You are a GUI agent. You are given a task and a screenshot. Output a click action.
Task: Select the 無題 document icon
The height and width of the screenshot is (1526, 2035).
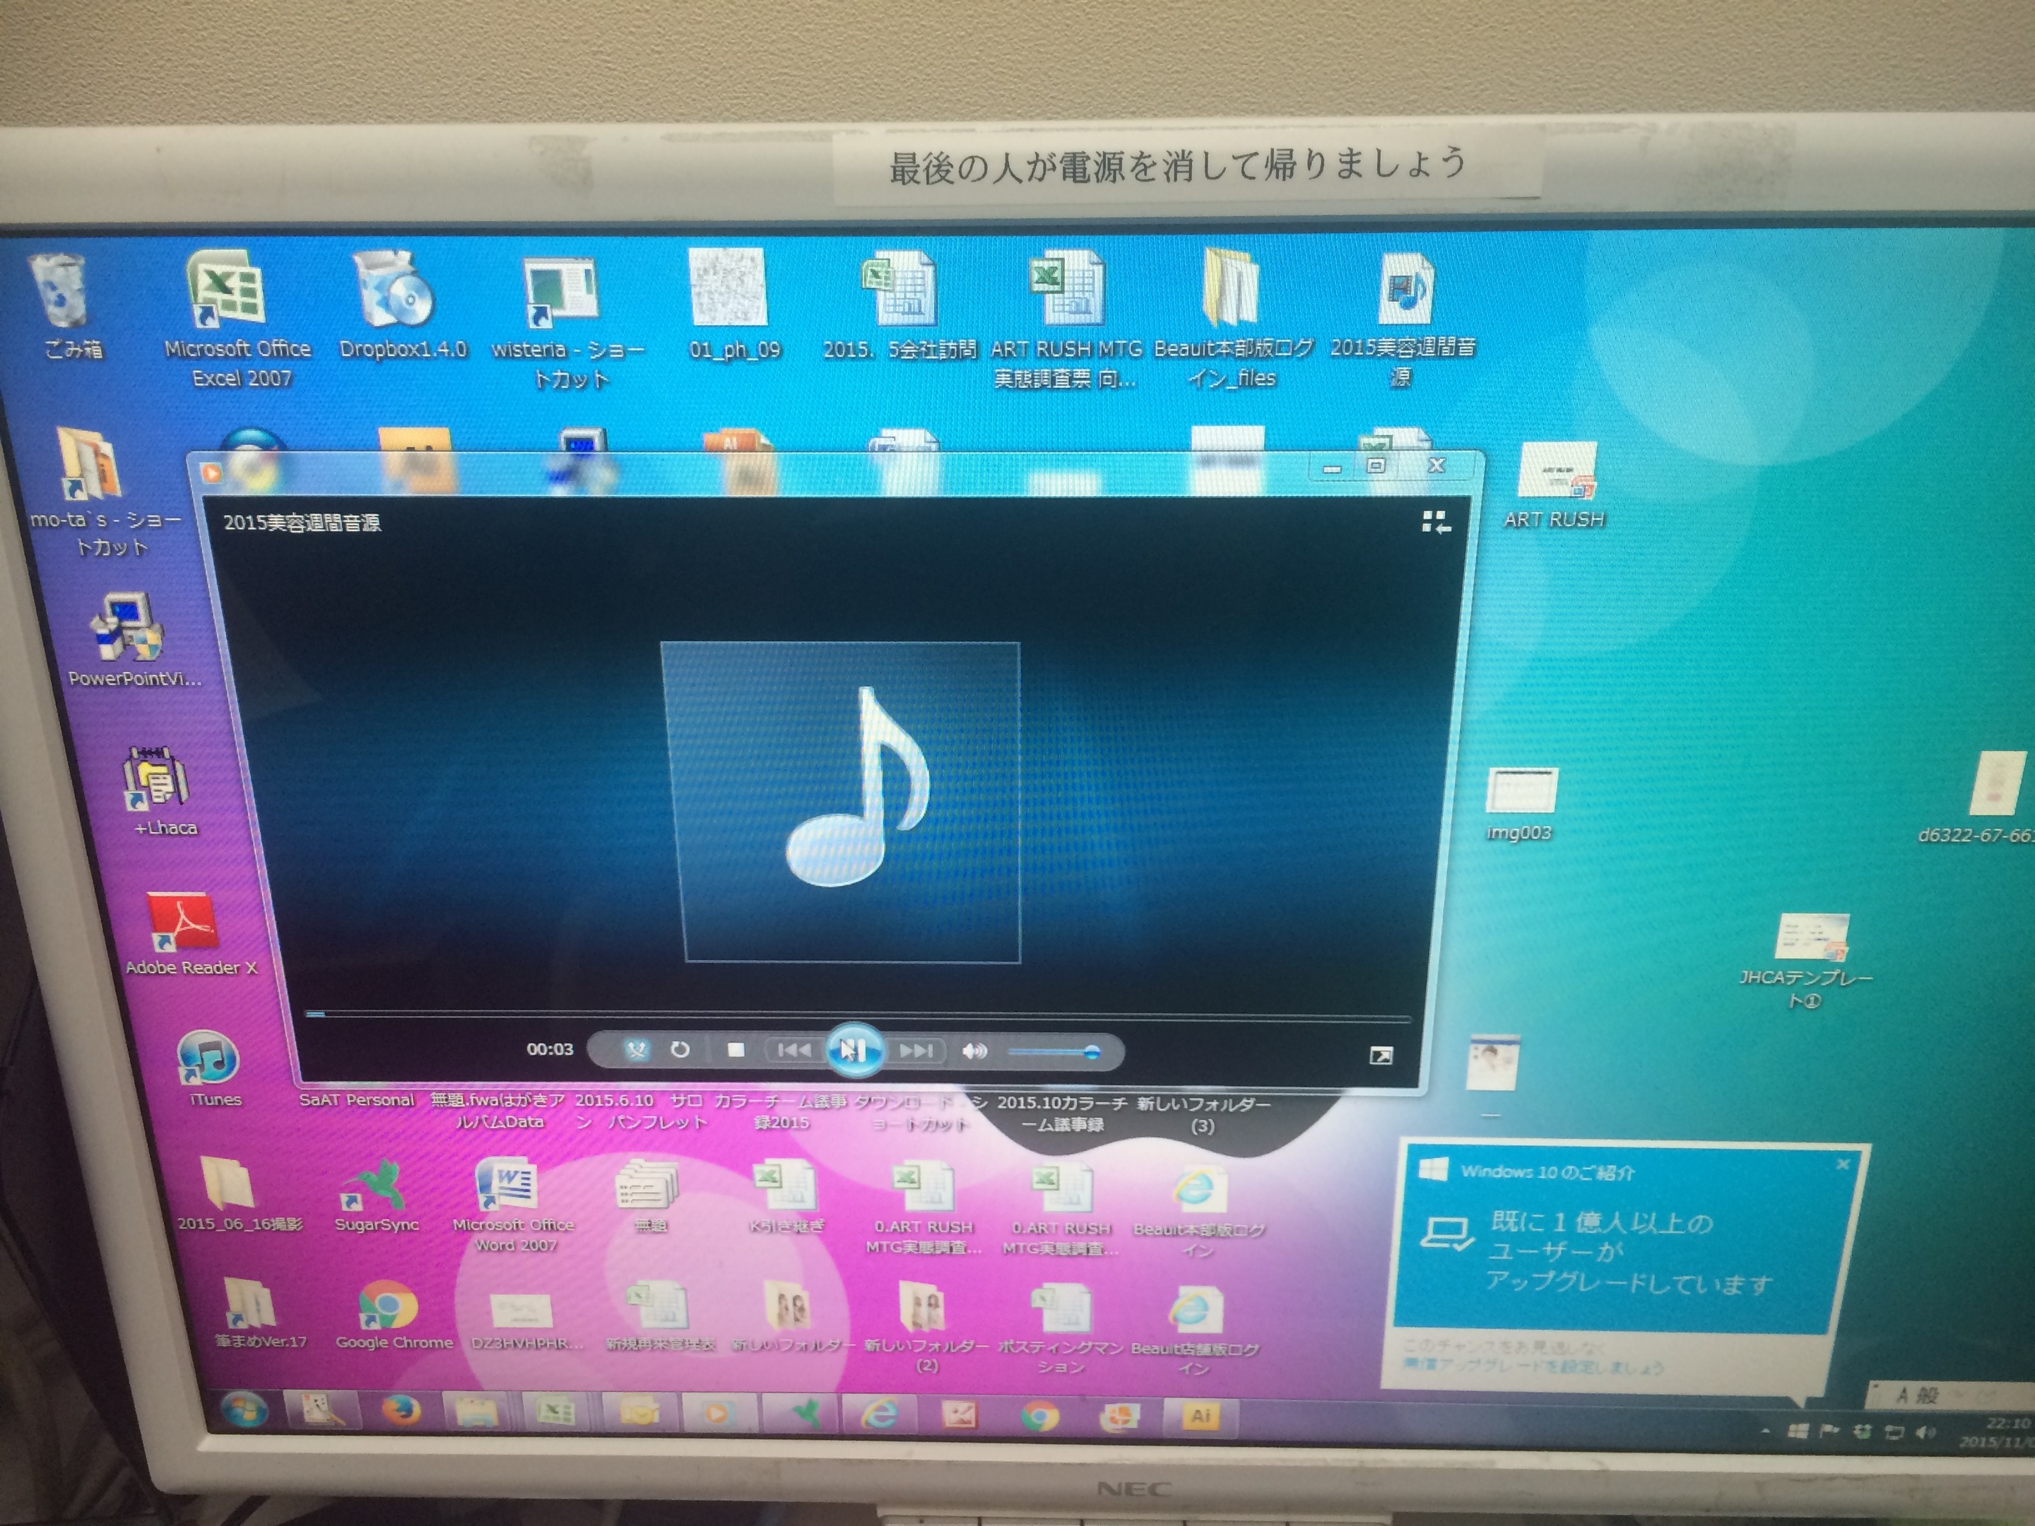[649, 1196]
